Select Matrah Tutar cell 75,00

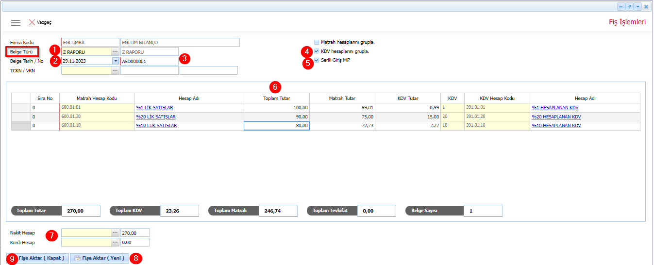point(342,117)
